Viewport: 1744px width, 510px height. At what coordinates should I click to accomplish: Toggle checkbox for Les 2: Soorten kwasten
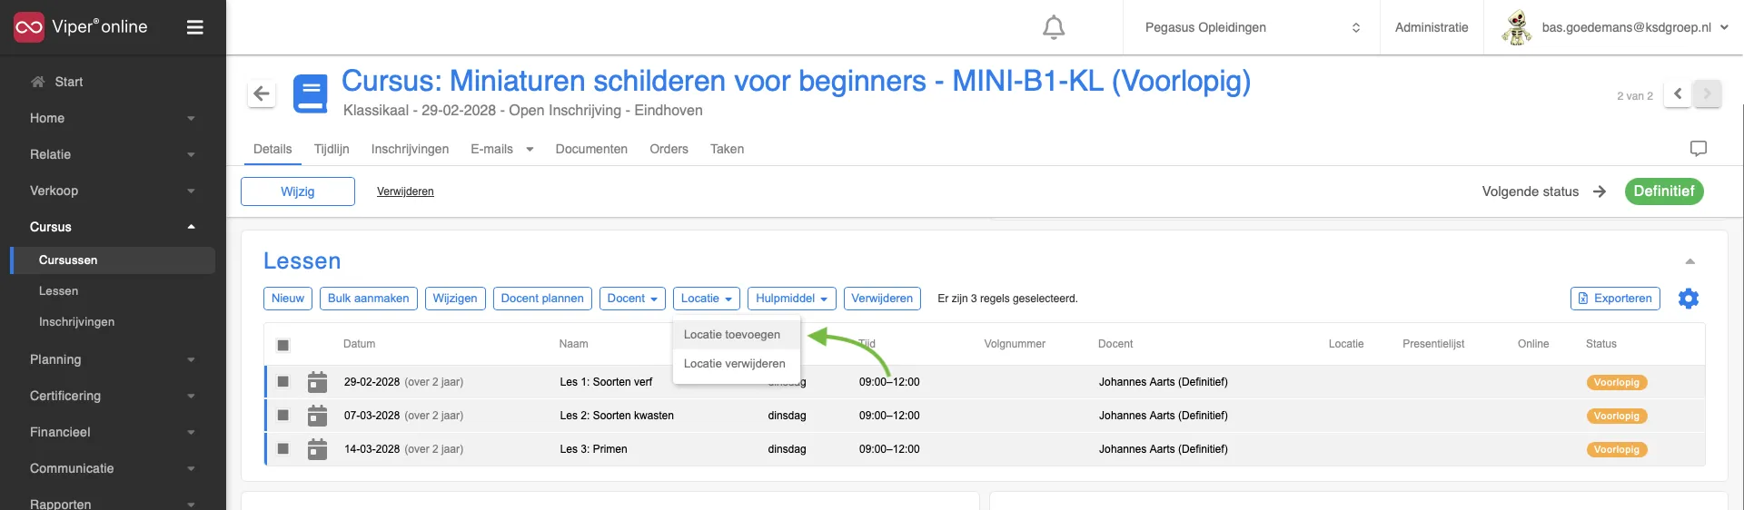pyautogui.click(x=283, y=416)
